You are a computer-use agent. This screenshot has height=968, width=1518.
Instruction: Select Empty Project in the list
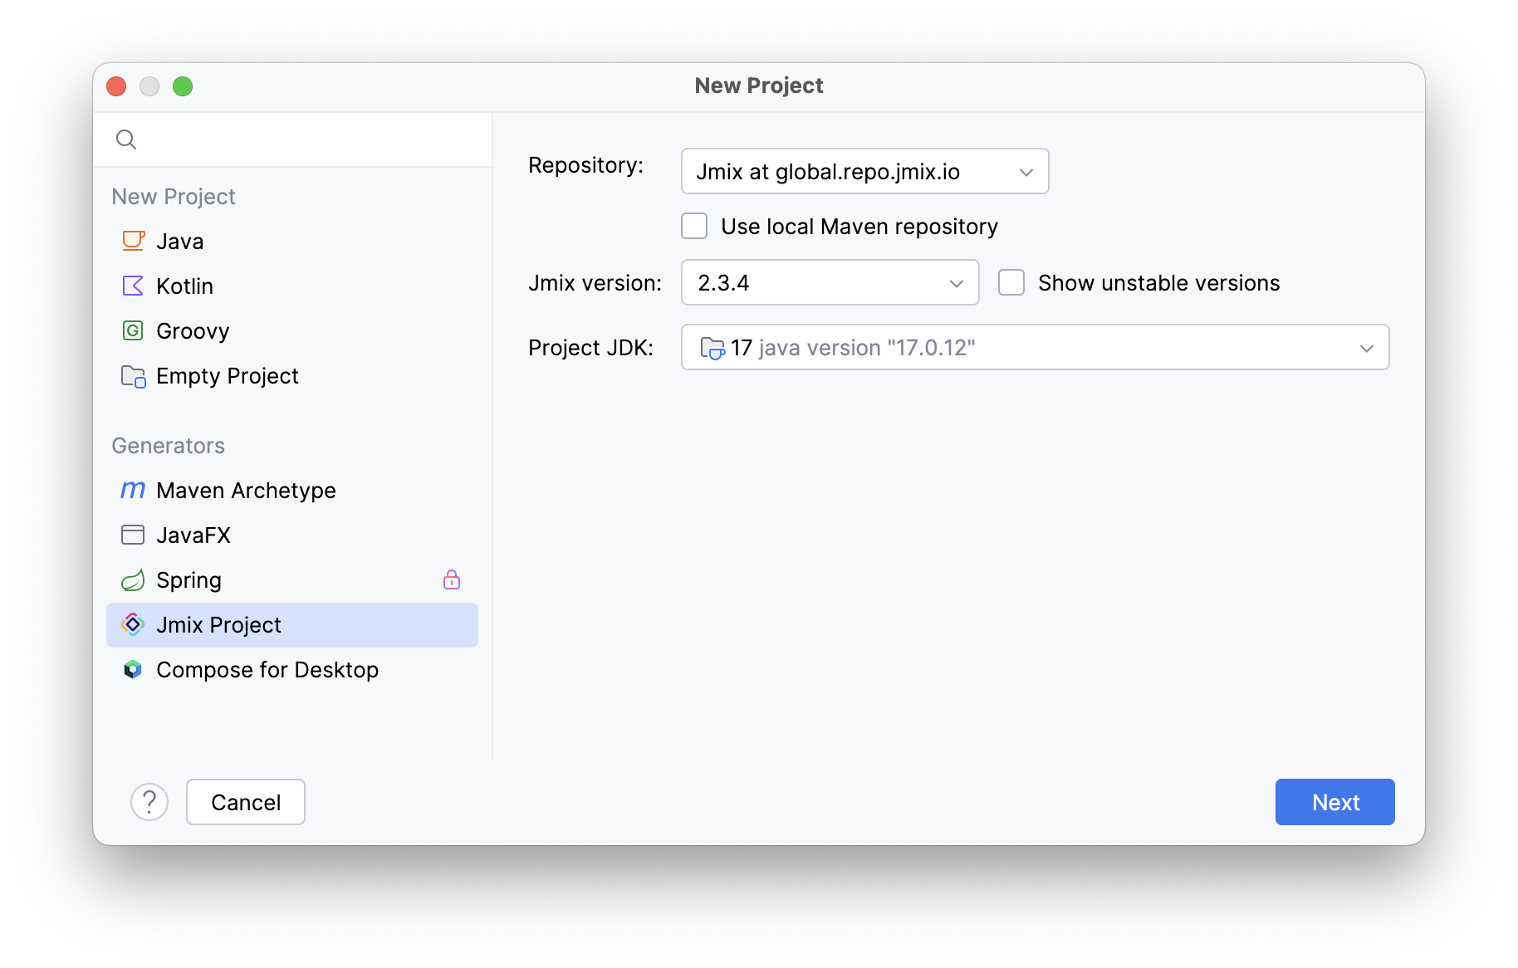tap(227, 376)
